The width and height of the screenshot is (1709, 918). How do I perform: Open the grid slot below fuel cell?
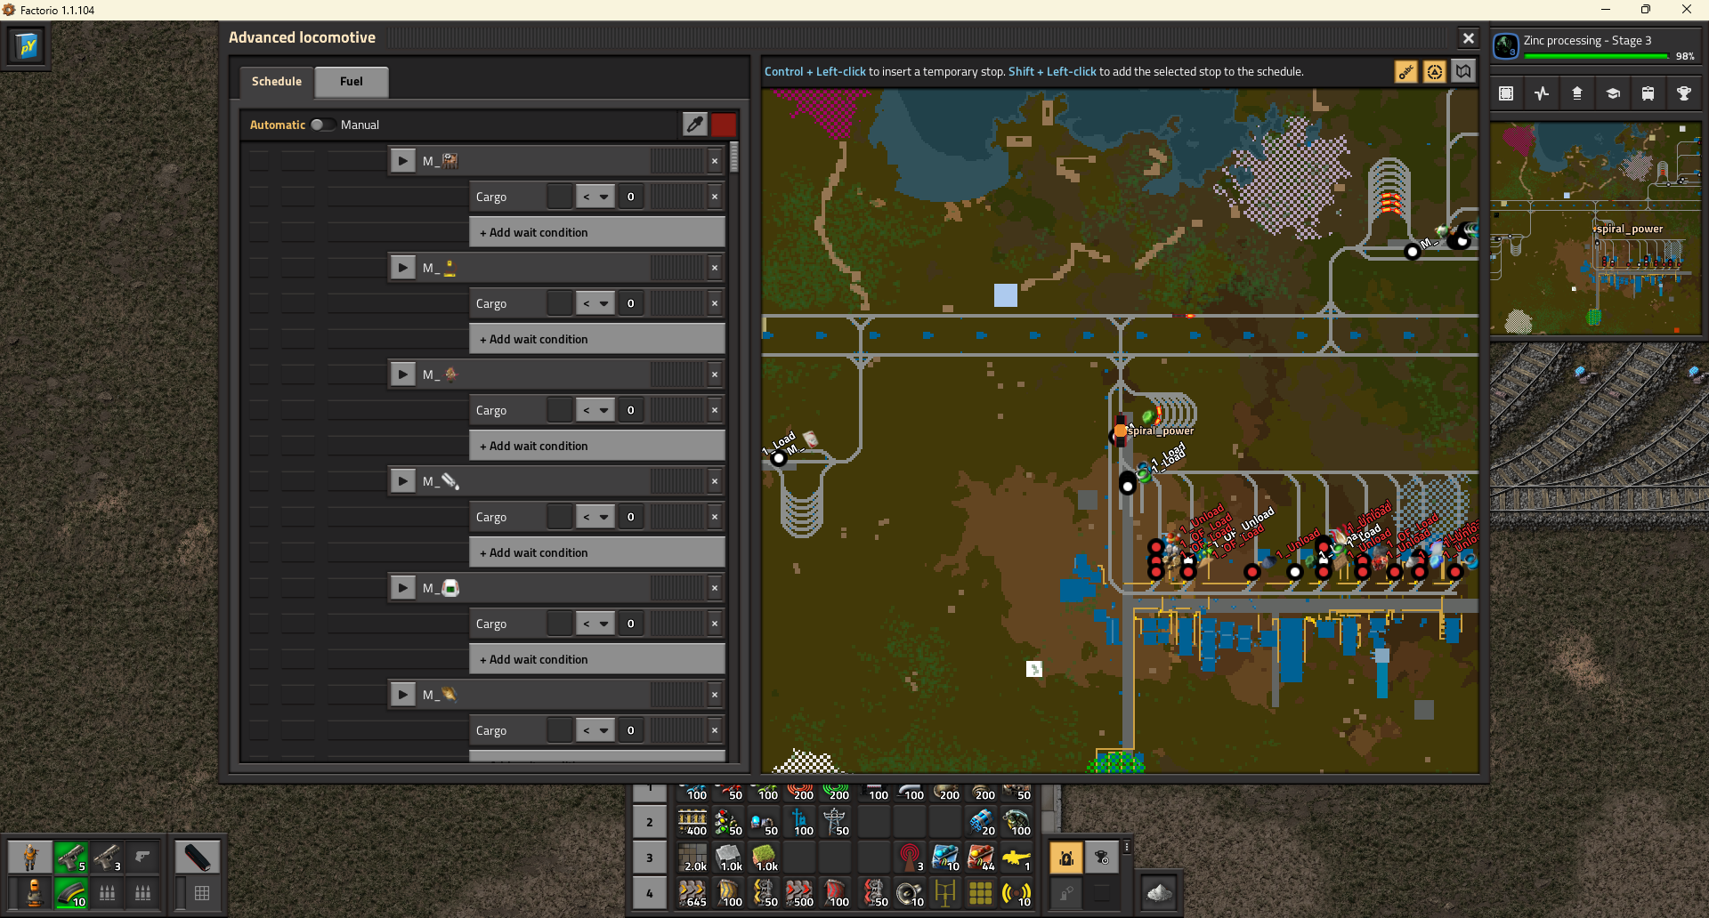pos(202,893)
